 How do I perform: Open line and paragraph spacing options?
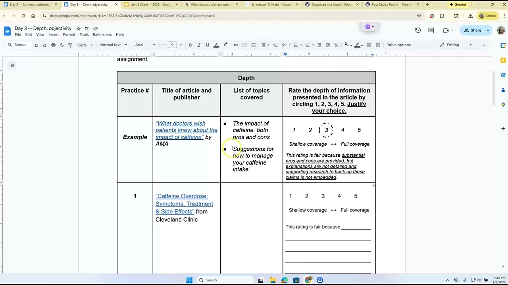click(275, 45)
